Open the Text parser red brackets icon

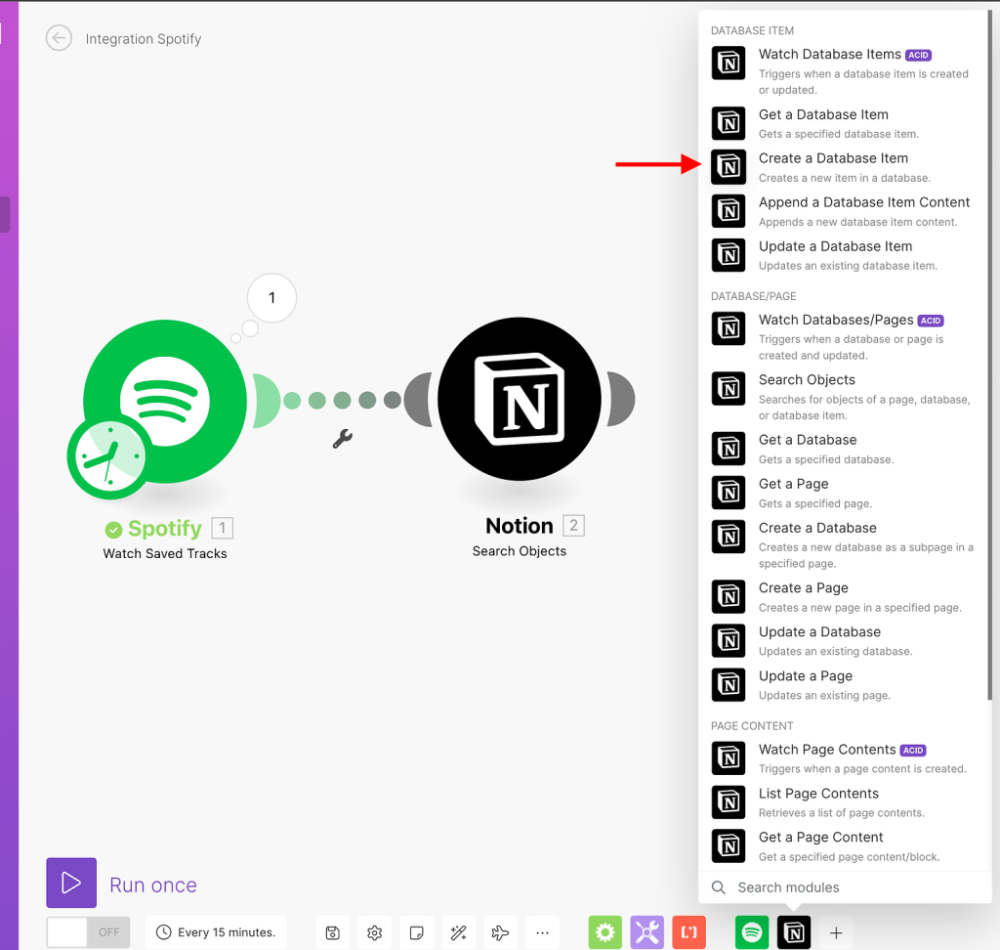(x=688, y=932)
